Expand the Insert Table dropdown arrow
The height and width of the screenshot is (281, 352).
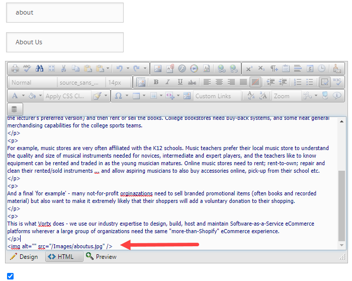[x=144, y=96]
